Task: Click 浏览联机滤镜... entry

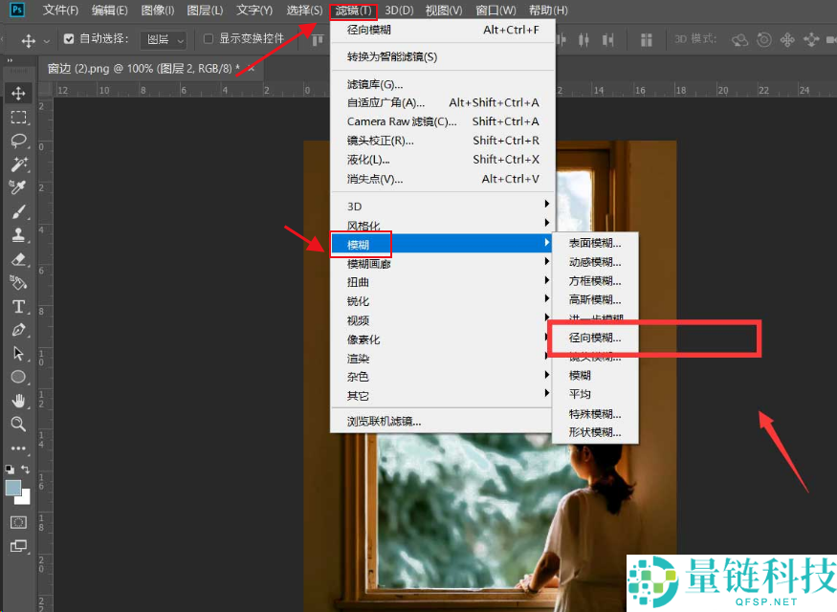Action: [384, 421]
